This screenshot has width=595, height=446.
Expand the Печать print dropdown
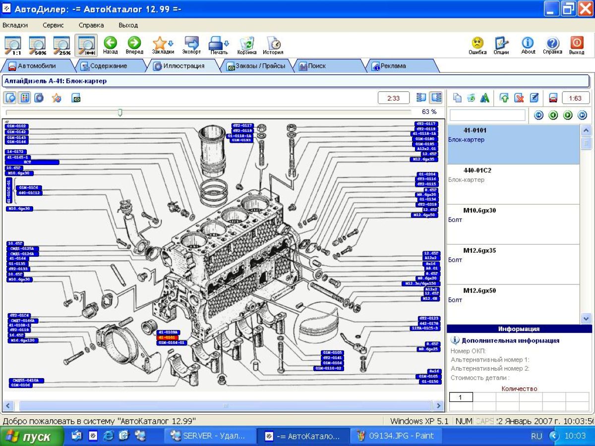tap(227, 43)
